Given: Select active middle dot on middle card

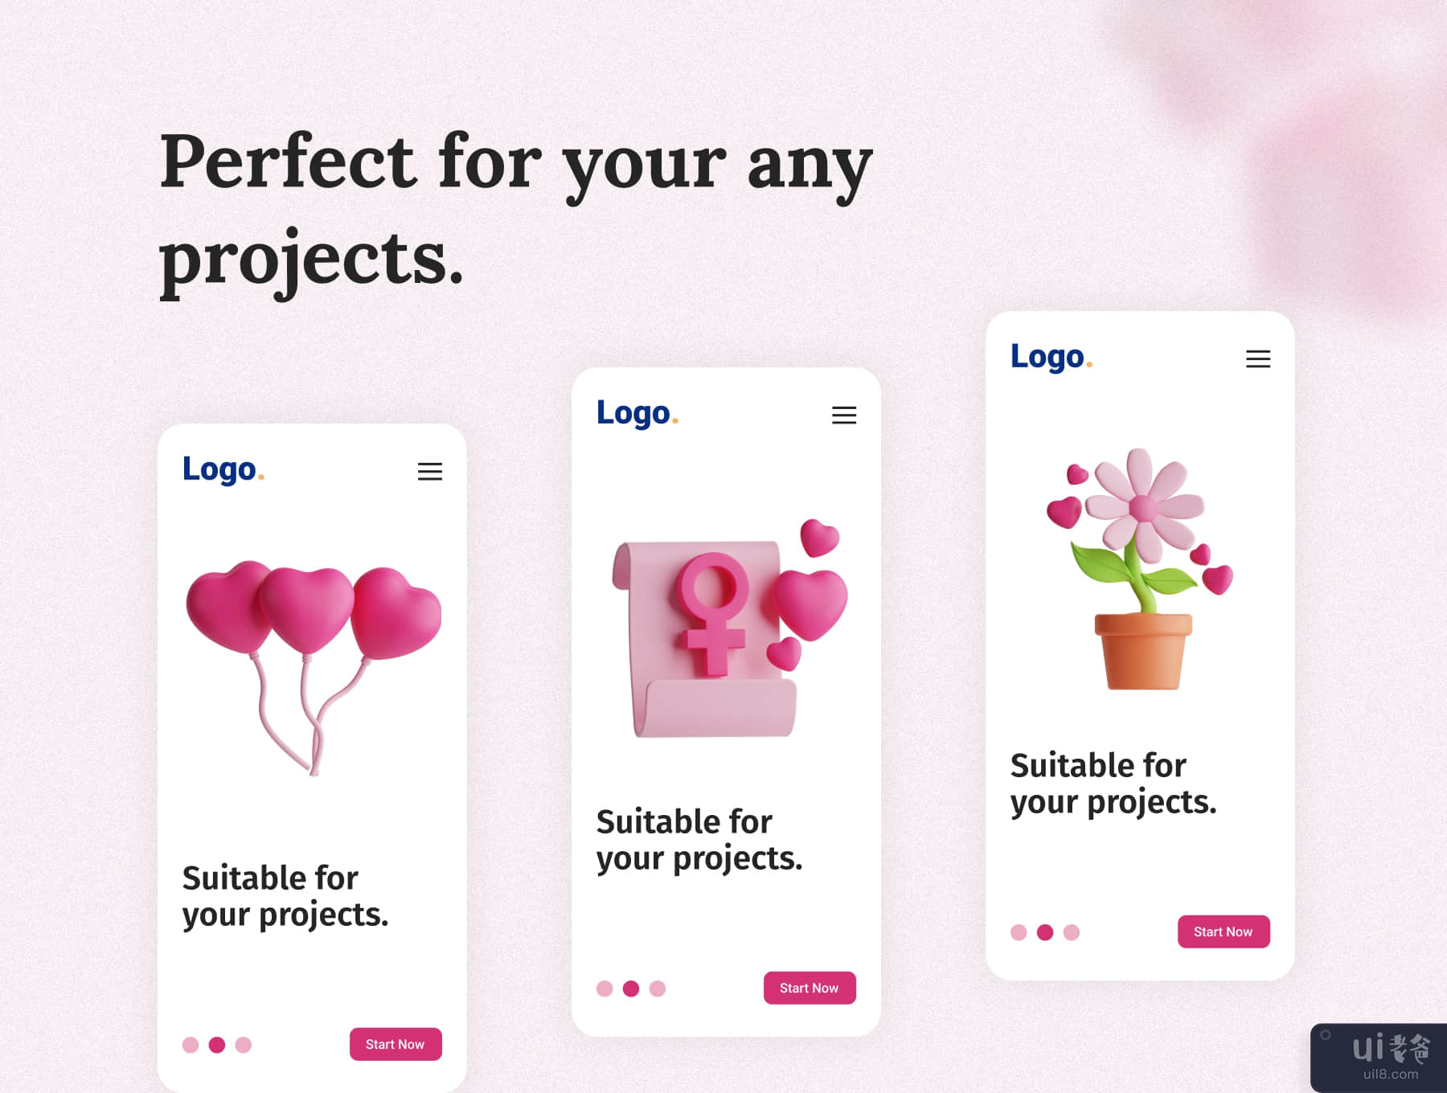Looking at the screenshot, I should [x=631, y=989].
